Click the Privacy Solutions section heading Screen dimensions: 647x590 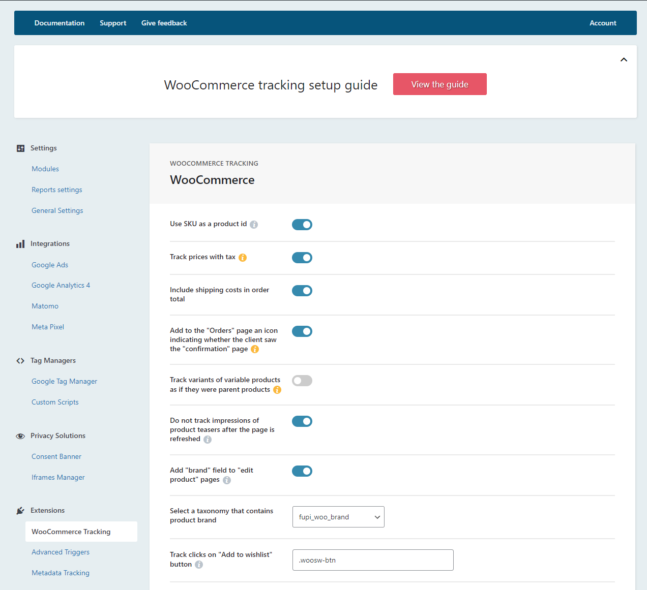[x=58, y=436]
